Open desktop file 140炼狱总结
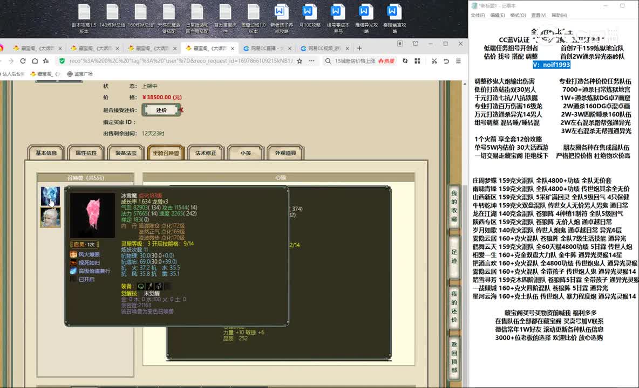Image resolution: width=639 pixels, height=388 pixels. pos(112,16)
